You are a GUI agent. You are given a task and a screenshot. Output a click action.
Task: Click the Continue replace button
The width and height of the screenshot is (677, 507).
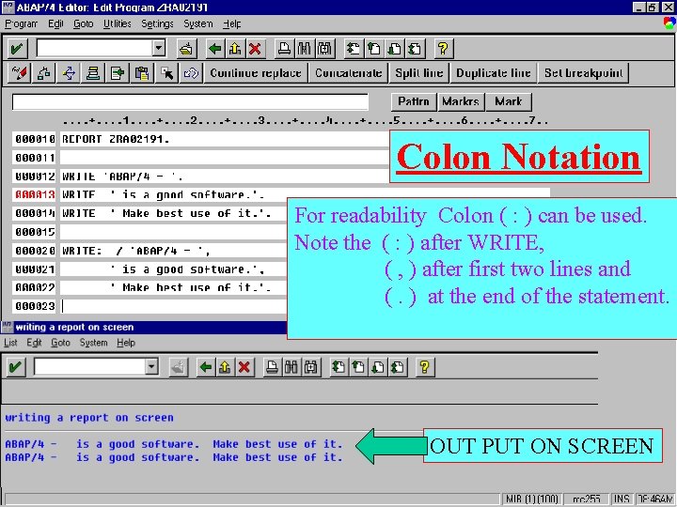click(x=256, y=73)
